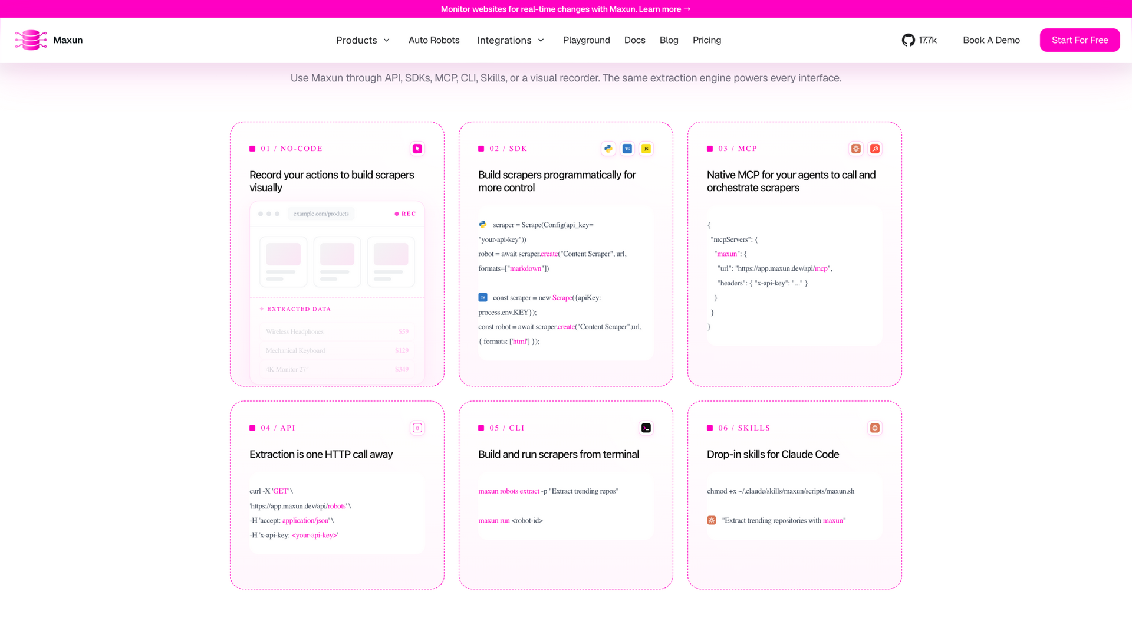The height and width of the screenshot is (637, 1132).
Task: Click Claude icon beside Extract trending repositories
Action: coord(712,520)
